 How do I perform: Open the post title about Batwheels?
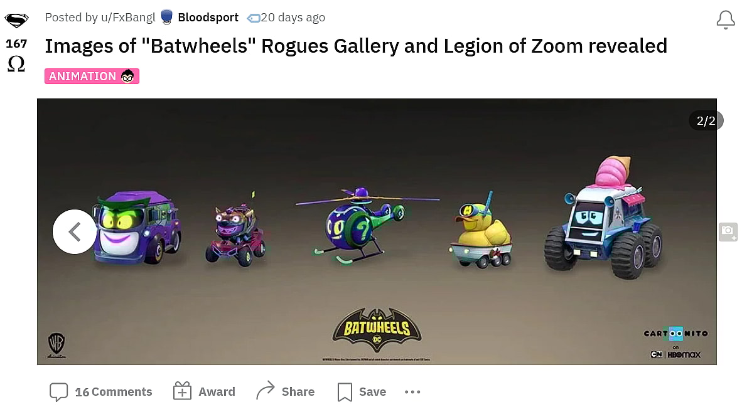coord(356,46)
